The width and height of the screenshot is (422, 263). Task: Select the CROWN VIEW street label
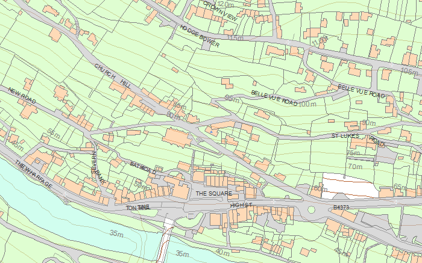pyautogui.click(x=221, y=11)
